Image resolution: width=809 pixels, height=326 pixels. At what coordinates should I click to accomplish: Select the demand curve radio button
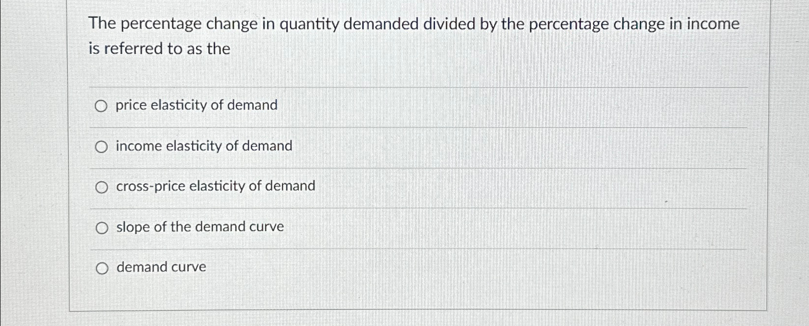pos(102,267)
